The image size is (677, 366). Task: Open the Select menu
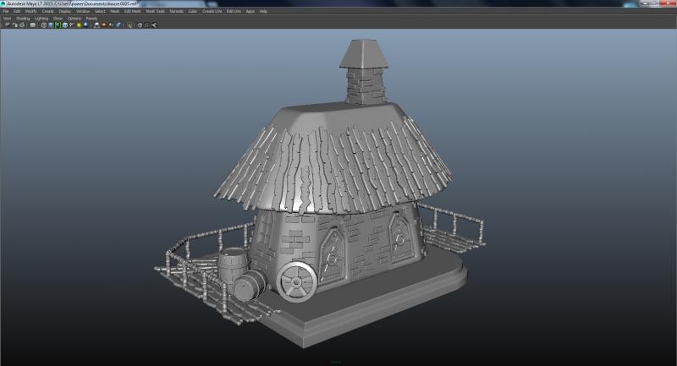(x=100, y=11)
